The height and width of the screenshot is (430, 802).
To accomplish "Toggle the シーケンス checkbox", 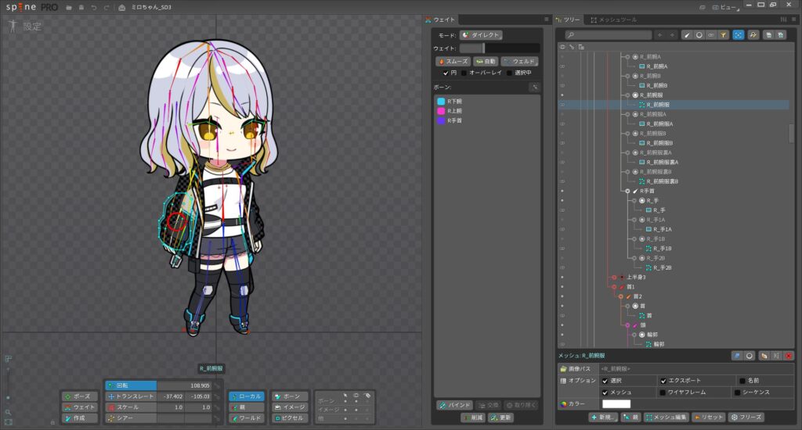I will [737, 392].
